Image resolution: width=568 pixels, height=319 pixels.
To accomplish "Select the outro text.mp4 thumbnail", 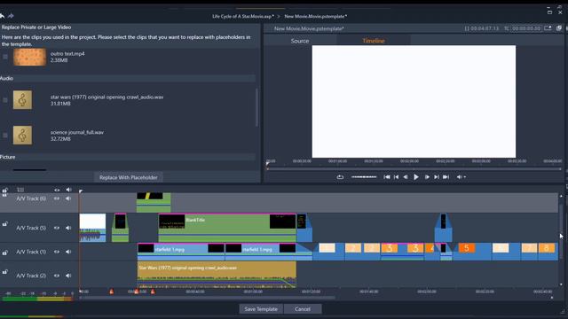I will [29, 57].
